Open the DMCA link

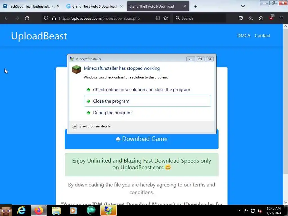click(x=244, y=36)
